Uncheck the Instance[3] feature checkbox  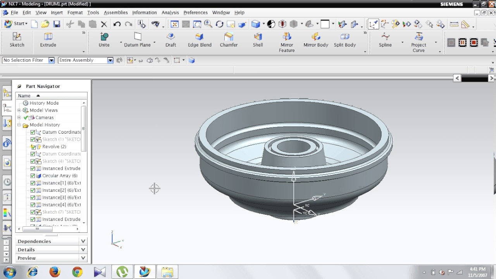pyautogui.click(x=33, y=198)
